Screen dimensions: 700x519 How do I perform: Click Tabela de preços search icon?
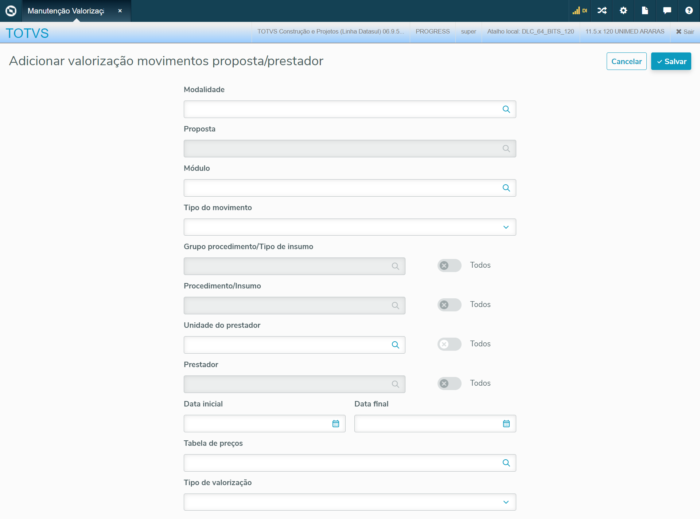click(x=506, y=463)
